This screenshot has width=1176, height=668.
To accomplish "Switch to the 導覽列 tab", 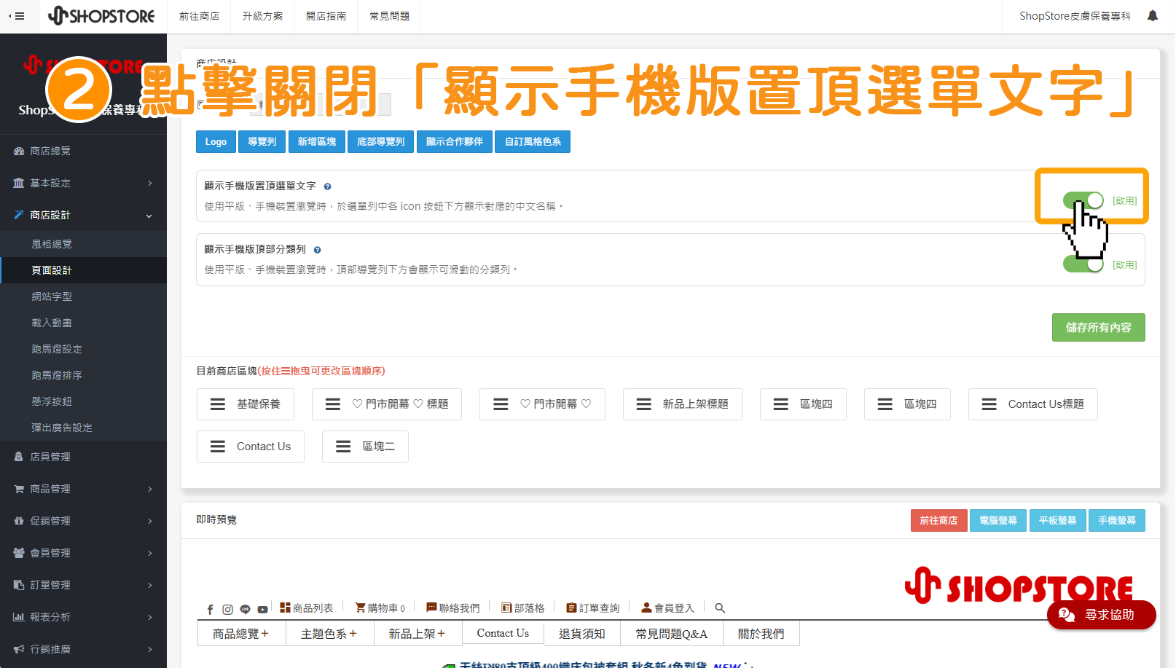I will tap(262, 141).
